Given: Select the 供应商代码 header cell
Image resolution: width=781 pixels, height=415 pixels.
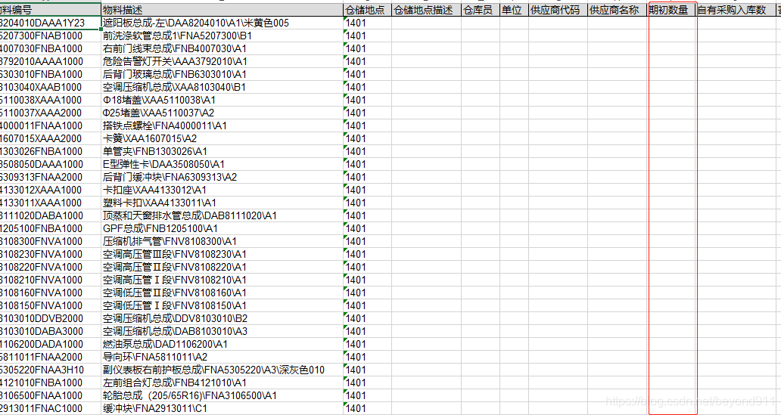Looking at the screenshot, I should (559, 10).
